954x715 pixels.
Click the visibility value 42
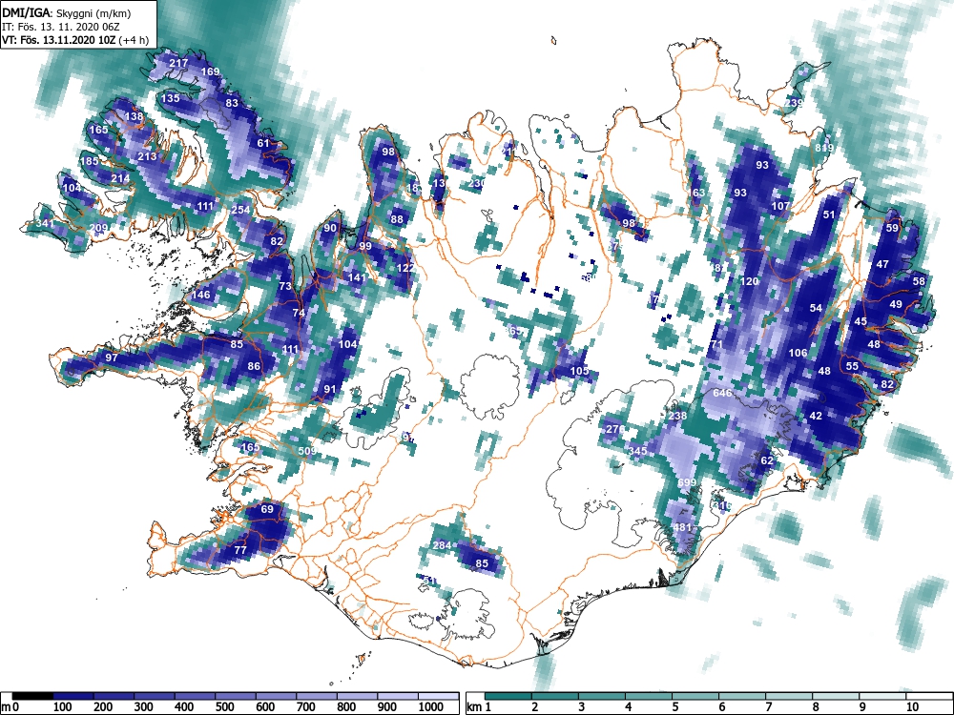coord(816,417)
